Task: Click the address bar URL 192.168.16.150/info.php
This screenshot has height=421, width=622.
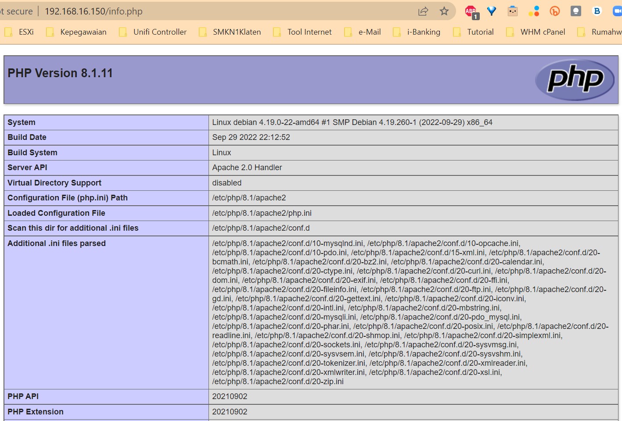Action: (93, 11)
